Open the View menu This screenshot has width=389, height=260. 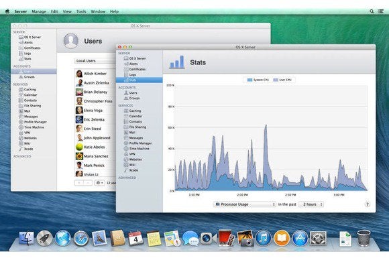[67, 11]
